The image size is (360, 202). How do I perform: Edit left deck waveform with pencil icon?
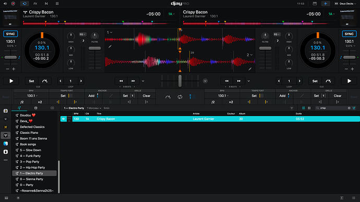coord(110,47)
